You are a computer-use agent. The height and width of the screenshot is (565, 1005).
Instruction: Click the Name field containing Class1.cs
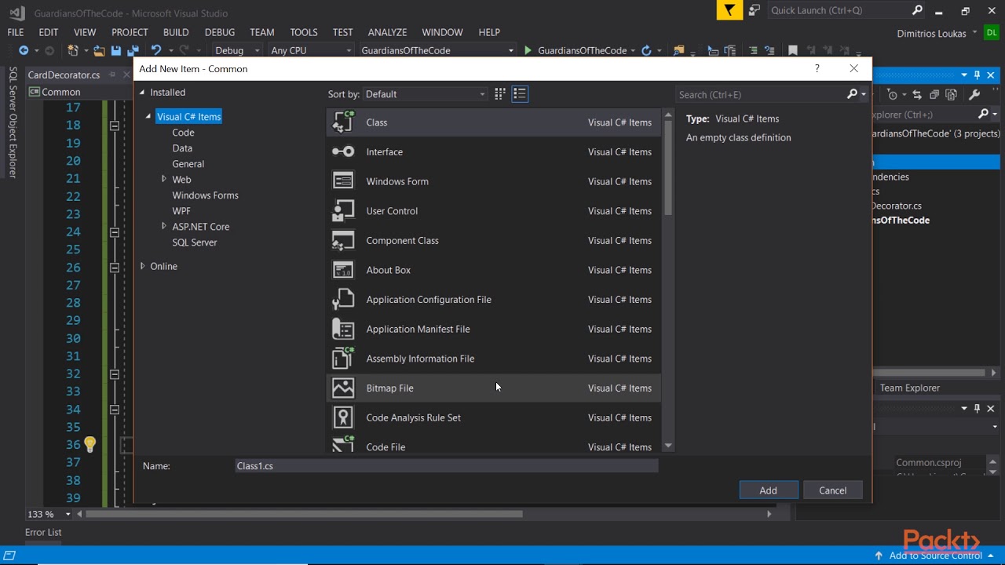click(x=446, y=466)
